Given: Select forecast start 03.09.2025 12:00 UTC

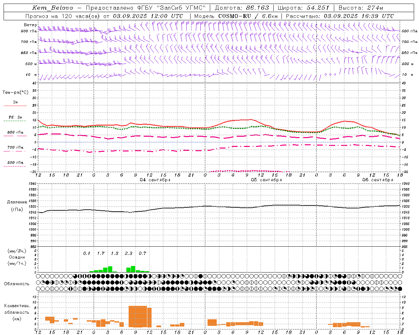Looking at the screenshot, I should click(x=148, y=16).
